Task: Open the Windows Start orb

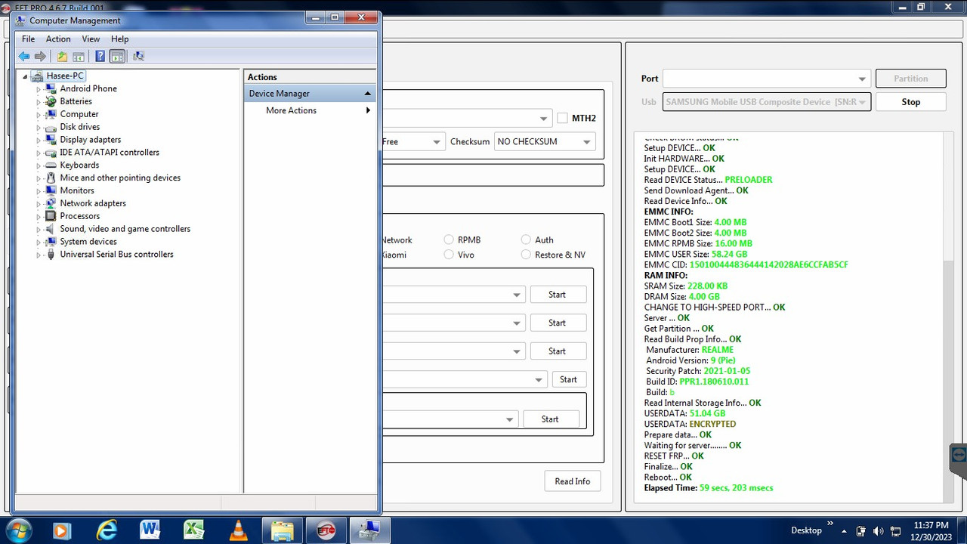Action: pos(17,530)
